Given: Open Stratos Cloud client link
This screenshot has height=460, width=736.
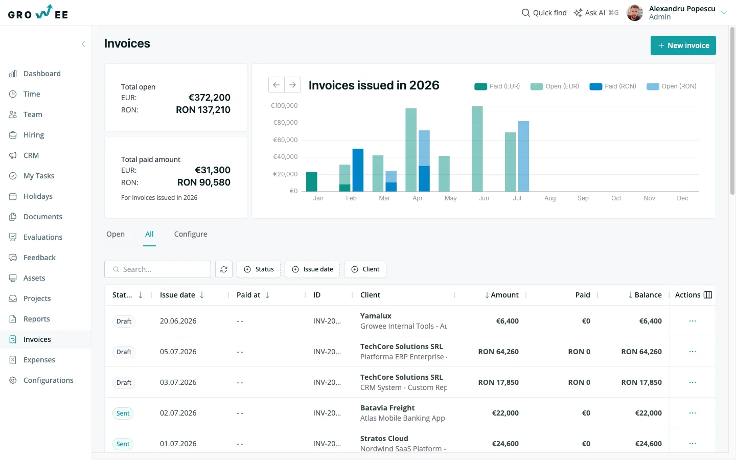Looking at the screenshot, I should click(x=384, y=439).
